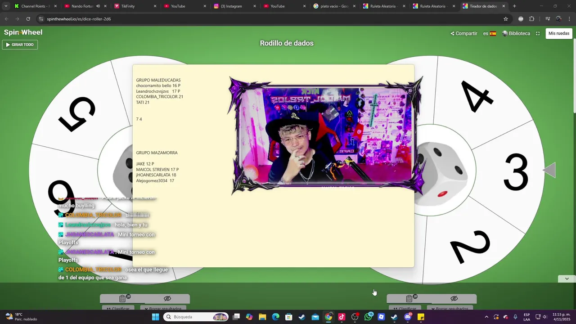576x324 pixels.
Task: Open Sticky Notes from taskbar
Action: coord(421,317)
